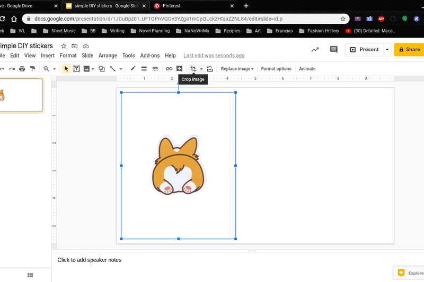This screenshot has width=424, height=282.
Task: Click the AdBlock extension icon
Action: pyautogui.click(x=381, y=19)
